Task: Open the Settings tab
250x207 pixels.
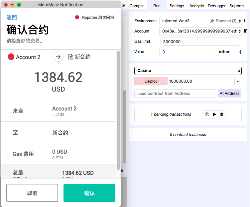Action: pos(177,6)
